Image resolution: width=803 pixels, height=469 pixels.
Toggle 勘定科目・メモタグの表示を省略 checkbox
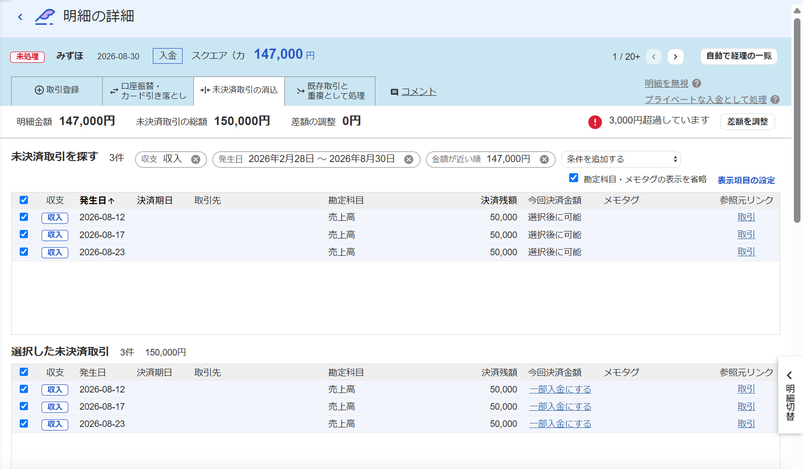click(574, 178)
